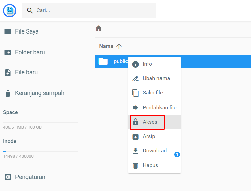This screenshot has width=251, height=191.
Task: Create a File baru
Action: tap(26, 72)
